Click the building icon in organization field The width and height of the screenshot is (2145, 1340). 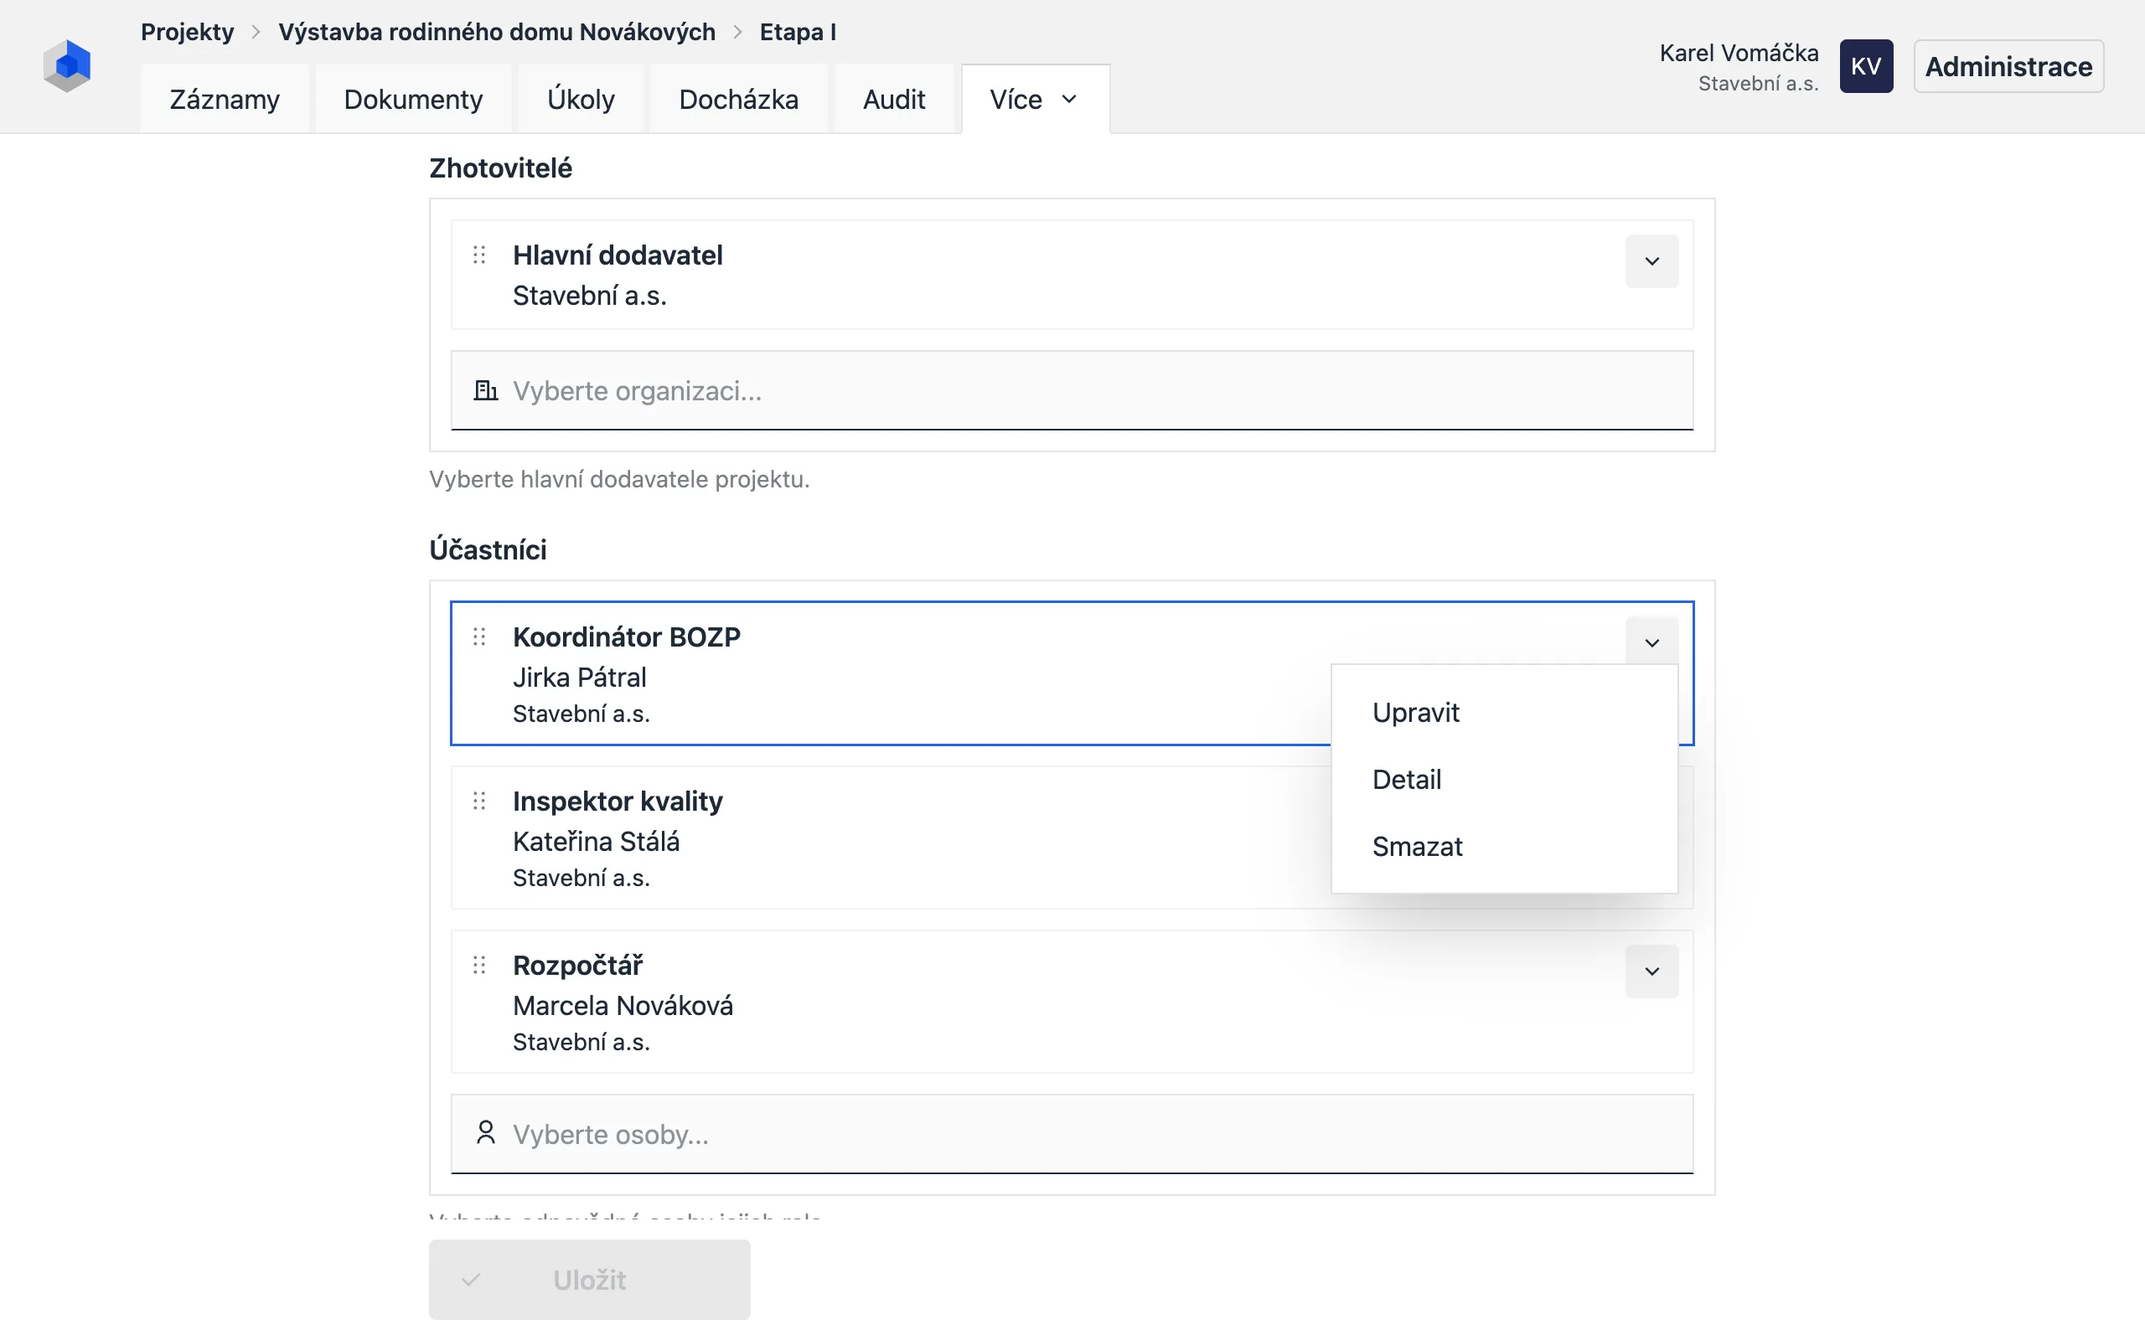tap(485, 390)
